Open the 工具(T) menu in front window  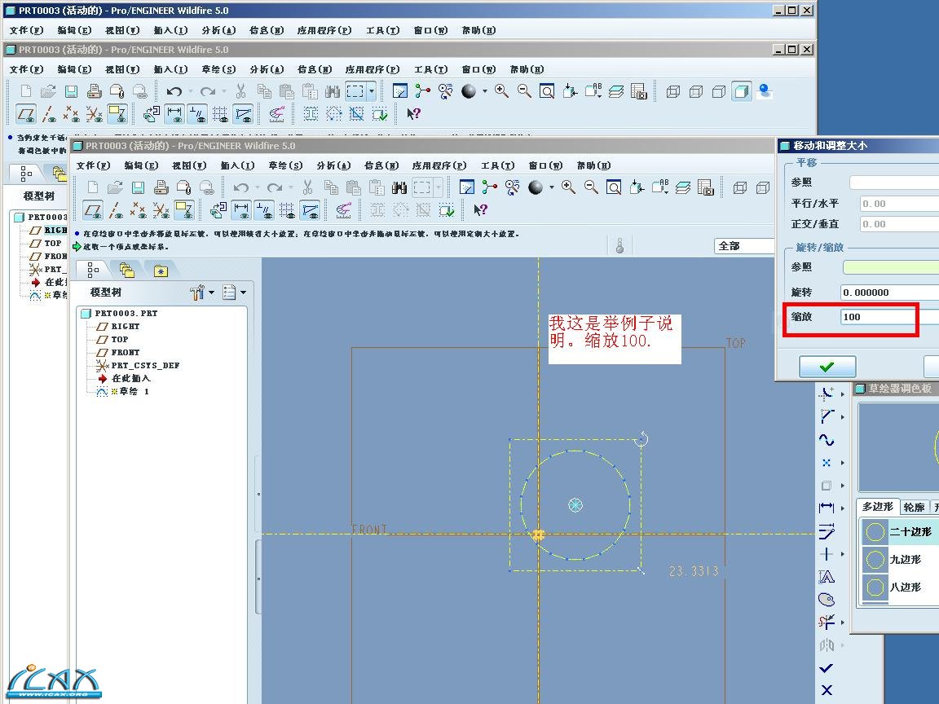498,165
